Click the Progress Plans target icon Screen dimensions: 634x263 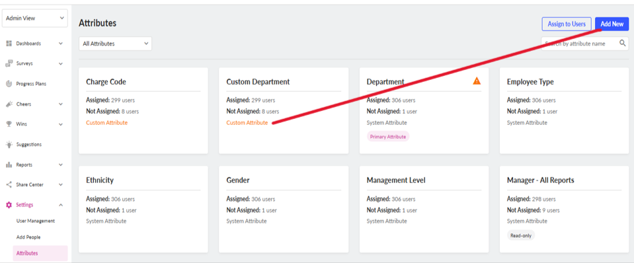pyautogui.click(x=9, y=84)
